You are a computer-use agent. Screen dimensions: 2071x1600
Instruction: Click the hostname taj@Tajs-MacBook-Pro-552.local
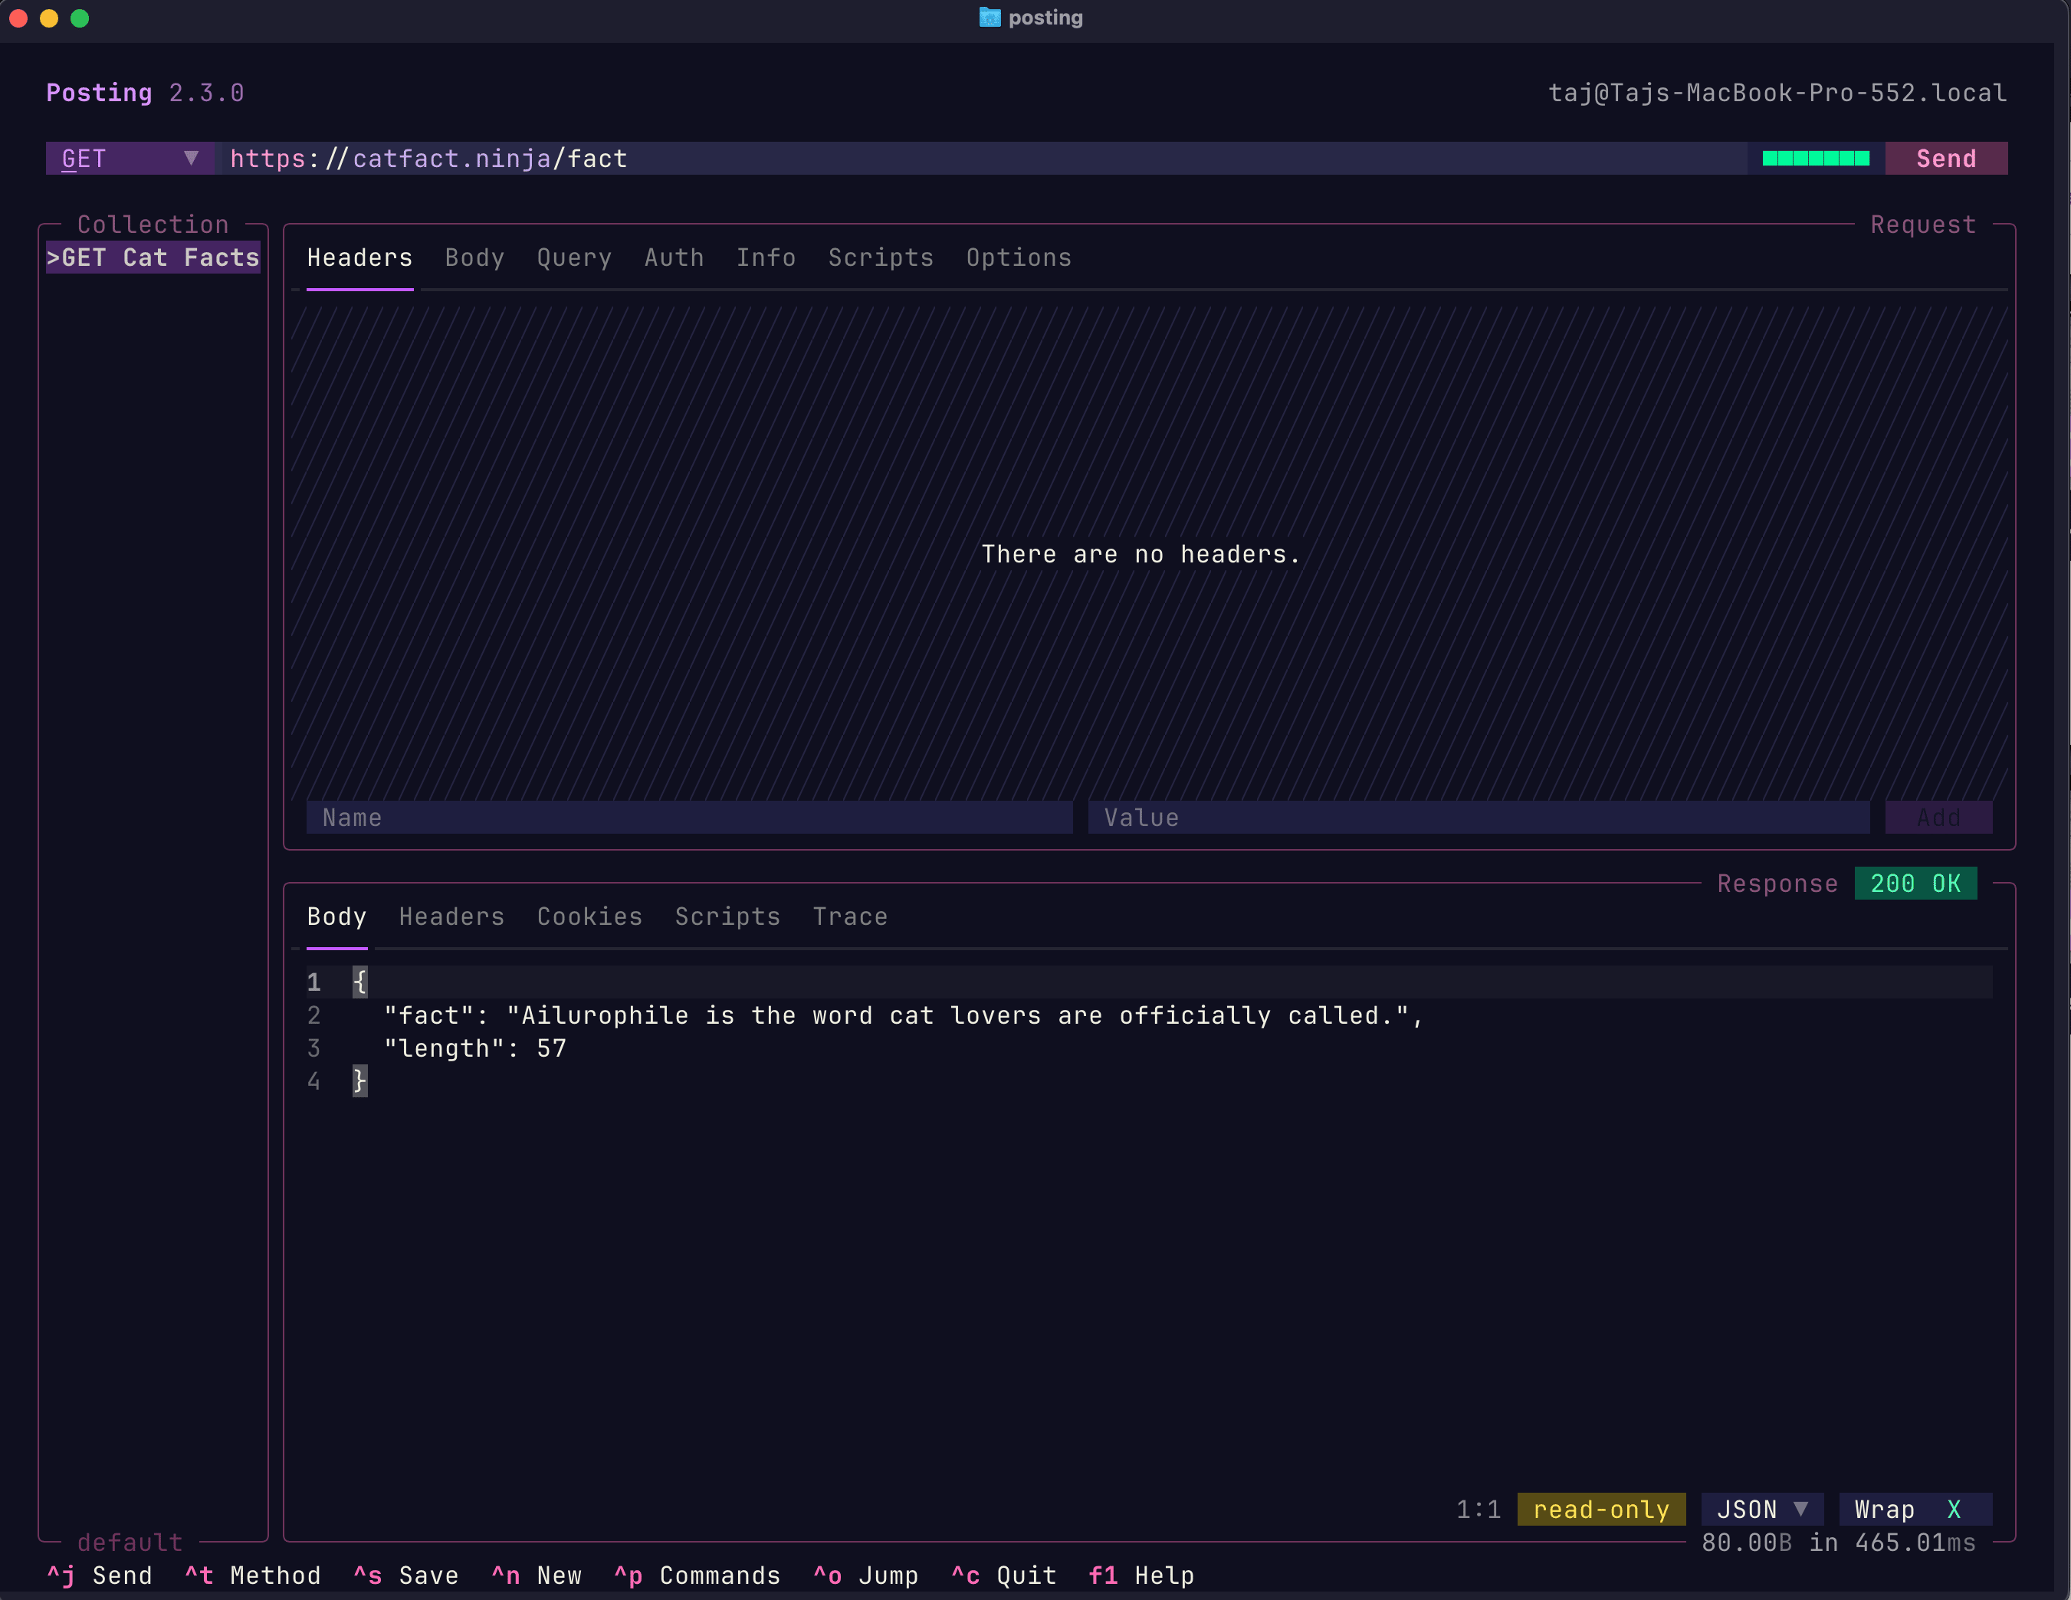[x=1777, y=93]
